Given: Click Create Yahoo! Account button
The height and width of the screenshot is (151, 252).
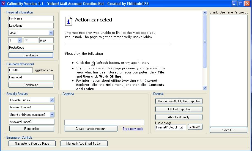Looking at the screenshot, I should (91, 129).
